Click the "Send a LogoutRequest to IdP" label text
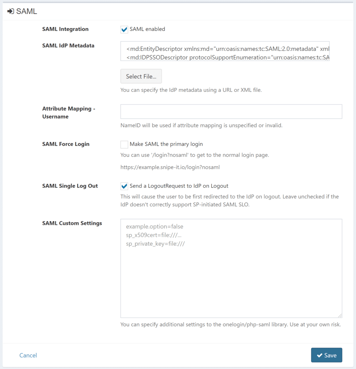This screenshot has height=369, width=356. (179, 186)
